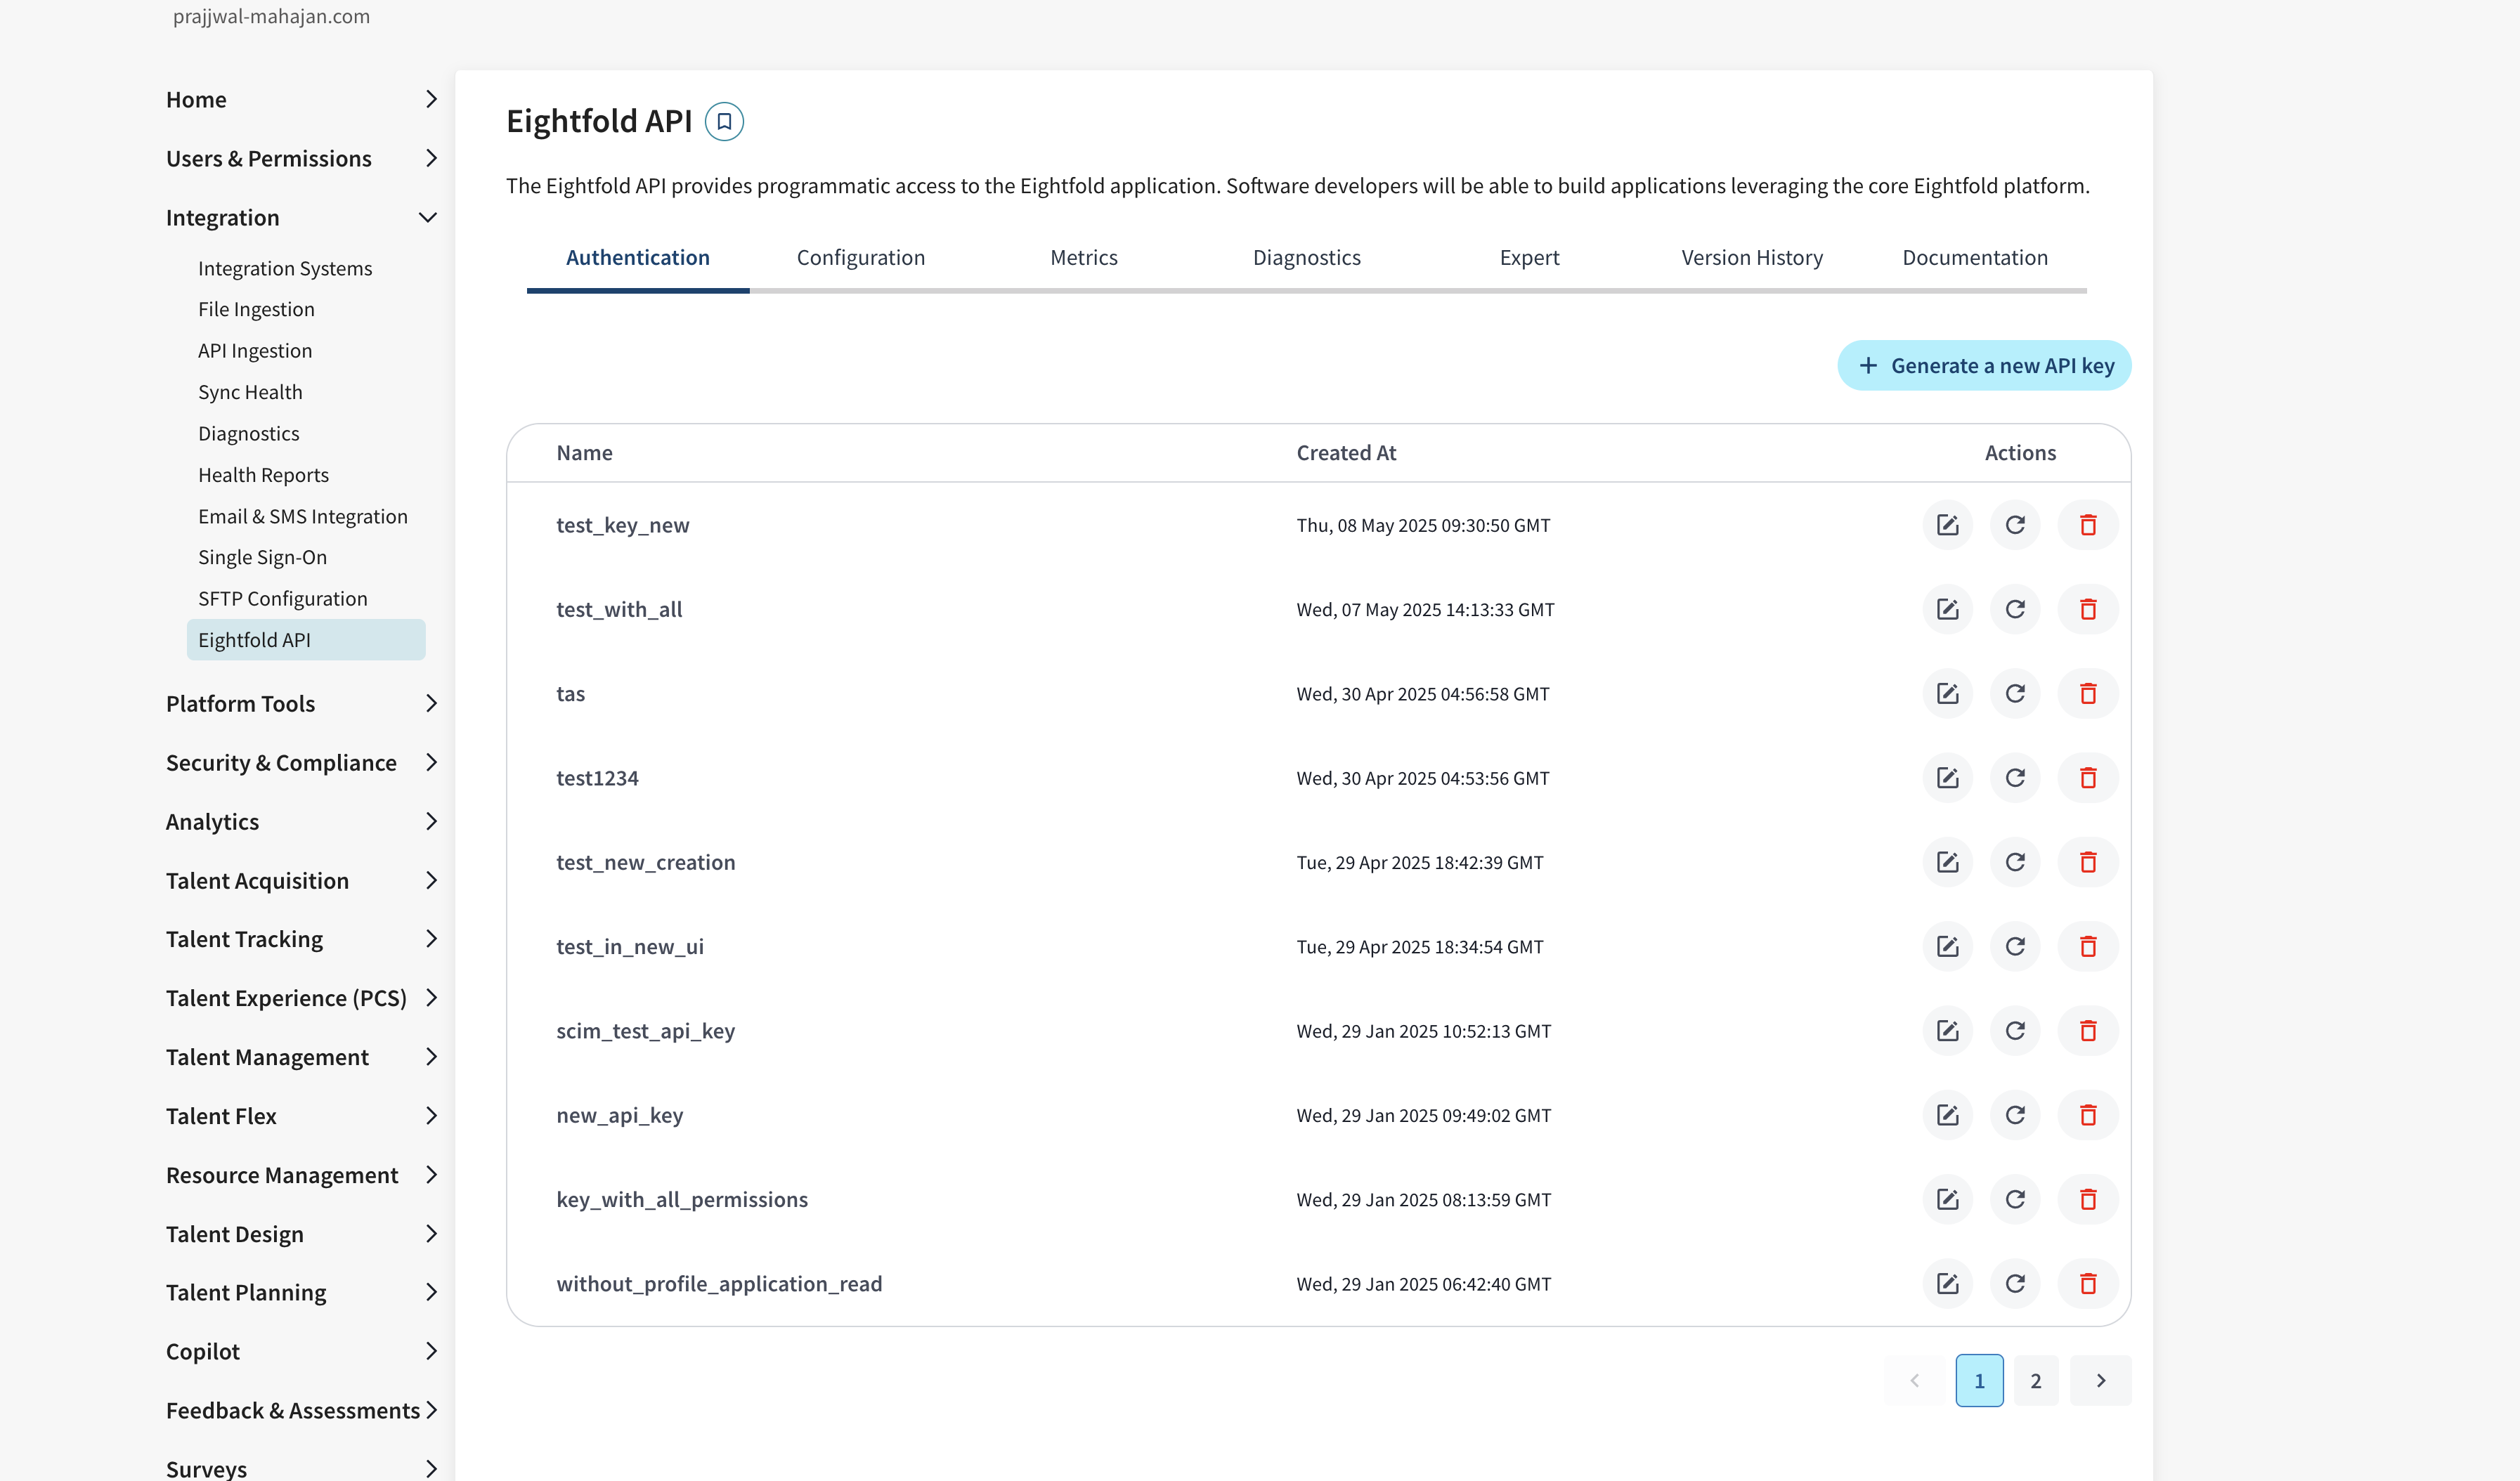
Task: Go to page 2 of keys
Action: click(x=2036, y=1381)
